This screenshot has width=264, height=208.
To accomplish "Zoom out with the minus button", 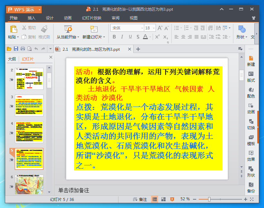I will point(195,199).
